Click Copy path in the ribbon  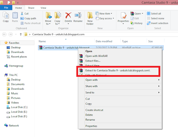click(28, 18)
